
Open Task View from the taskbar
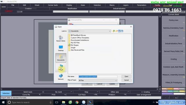point(57,102)
